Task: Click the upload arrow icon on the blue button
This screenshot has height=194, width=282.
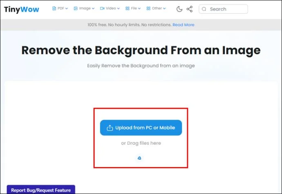Action: tap(110, 128)
